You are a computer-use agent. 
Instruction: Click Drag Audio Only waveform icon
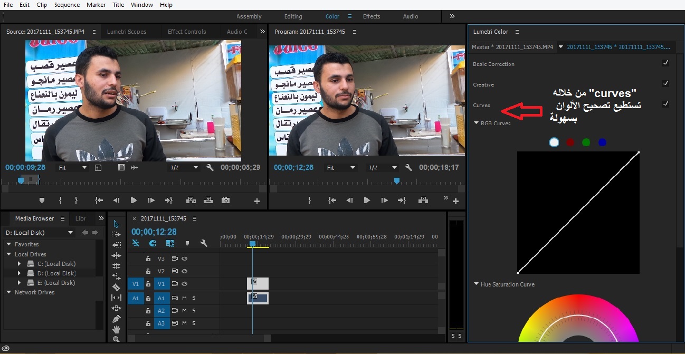(x=134, y=168)
